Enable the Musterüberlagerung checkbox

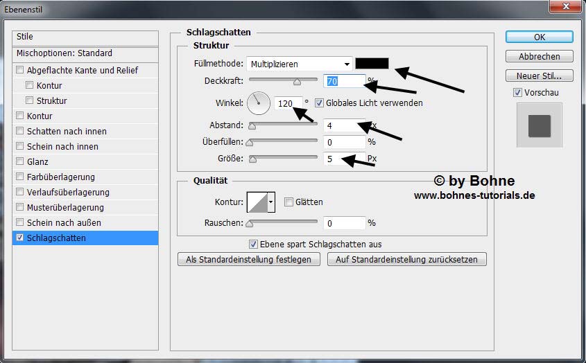click(x=20, y=207)
